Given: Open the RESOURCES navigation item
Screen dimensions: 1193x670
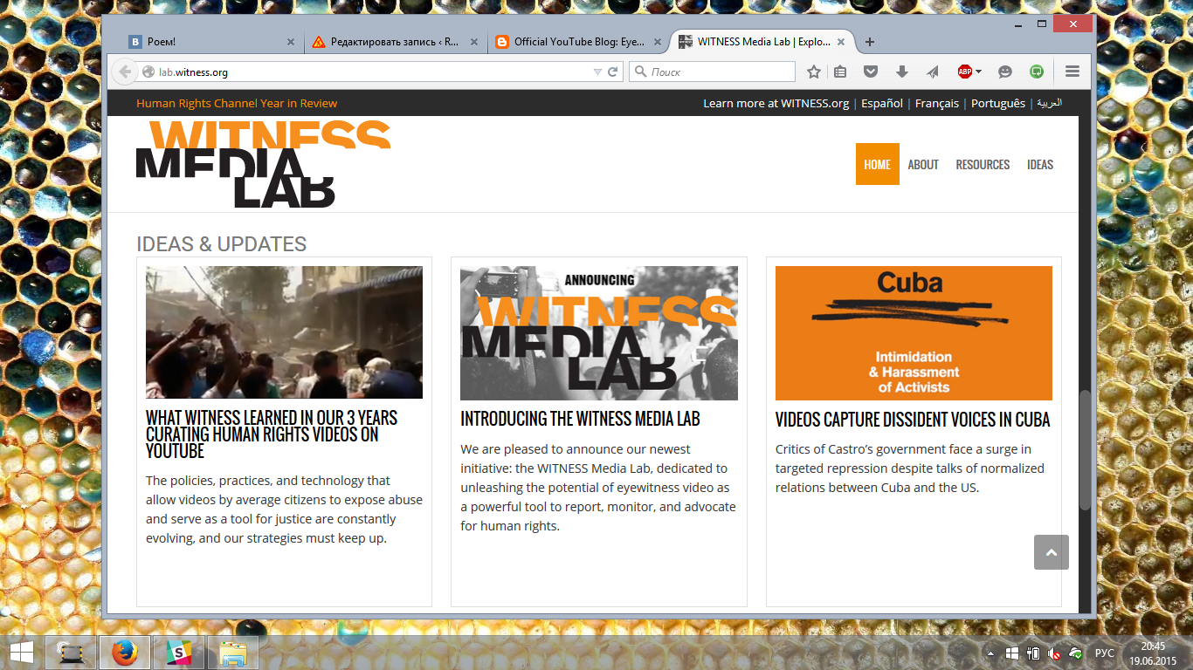Looking at the screenshot, I should coord(983,164).
